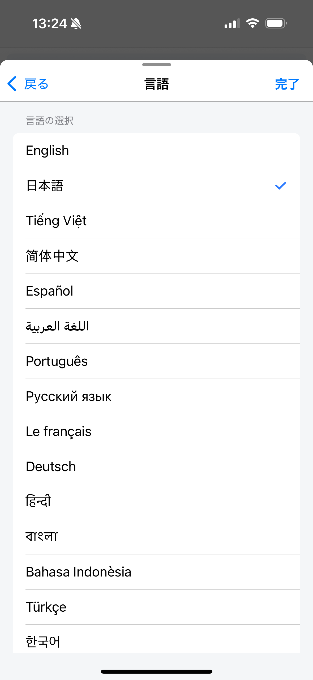Choose Español in the language list
Screen dimensions: 313x680
pyautogui.click(x=50, y=291)
